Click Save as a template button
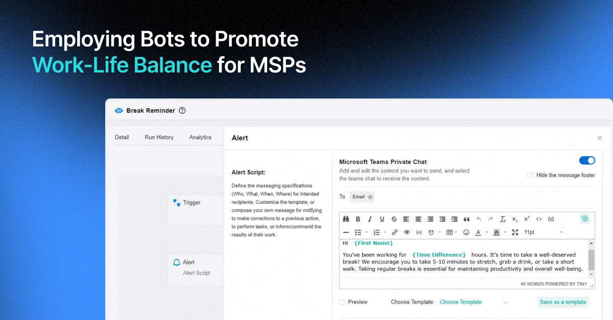 (563, 302)
